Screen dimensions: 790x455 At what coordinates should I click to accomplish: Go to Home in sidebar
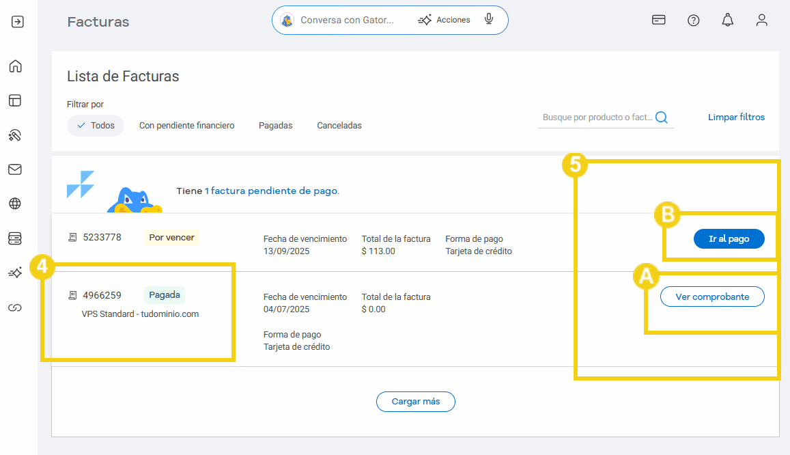15,66
